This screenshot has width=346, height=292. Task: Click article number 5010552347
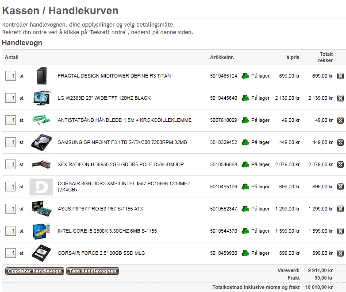click(223, 209)
